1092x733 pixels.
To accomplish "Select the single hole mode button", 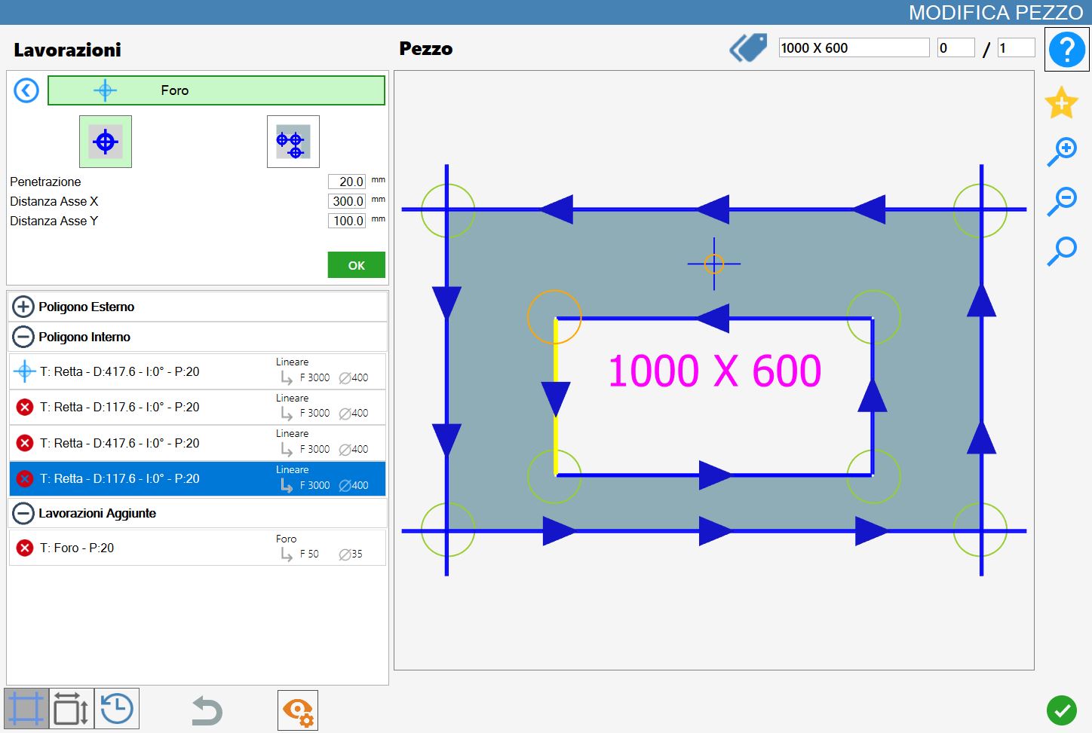I will tap(106, 142).
